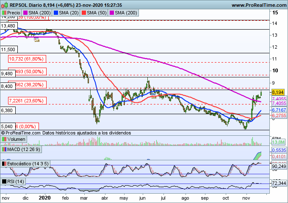The height and width of the screenshot is (203, 288).
Task: Select the 8,400 horizontal level label
Action: (x=8, y=86)
